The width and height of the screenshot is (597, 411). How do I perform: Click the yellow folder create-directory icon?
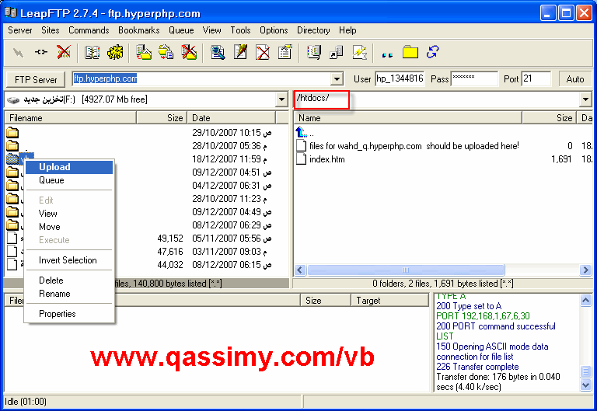point(410,52)
